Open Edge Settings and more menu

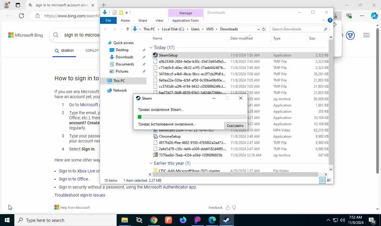[362, 16]
